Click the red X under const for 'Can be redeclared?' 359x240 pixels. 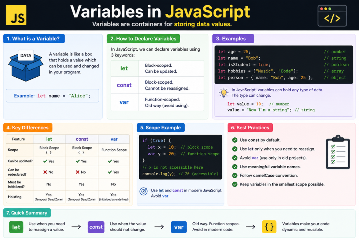pyautogui.click(x=78, y=172)
